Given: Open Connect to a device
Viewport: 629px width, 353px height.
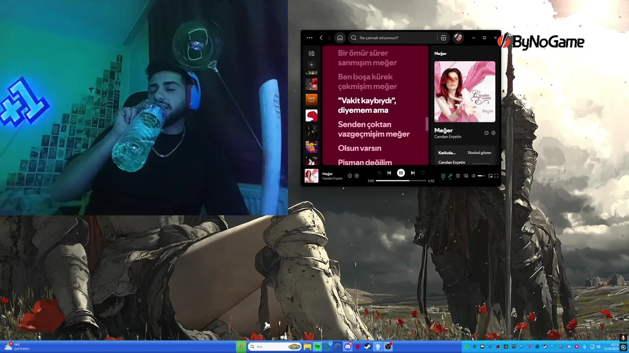Looking at the screenshot, I should point(466,176).
